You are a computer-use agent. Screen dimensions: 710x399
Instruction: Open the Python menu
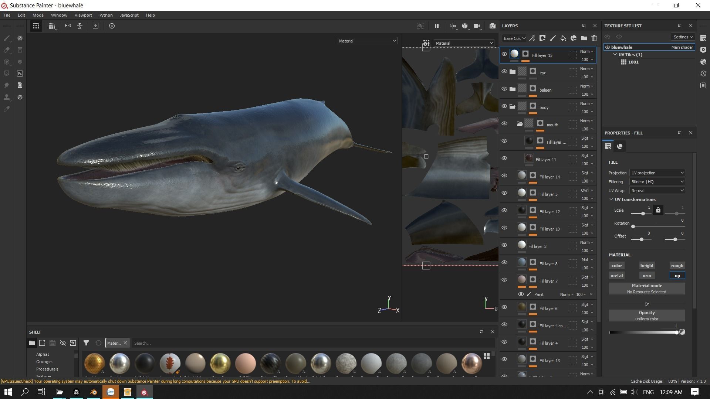[x=106, y=15]
